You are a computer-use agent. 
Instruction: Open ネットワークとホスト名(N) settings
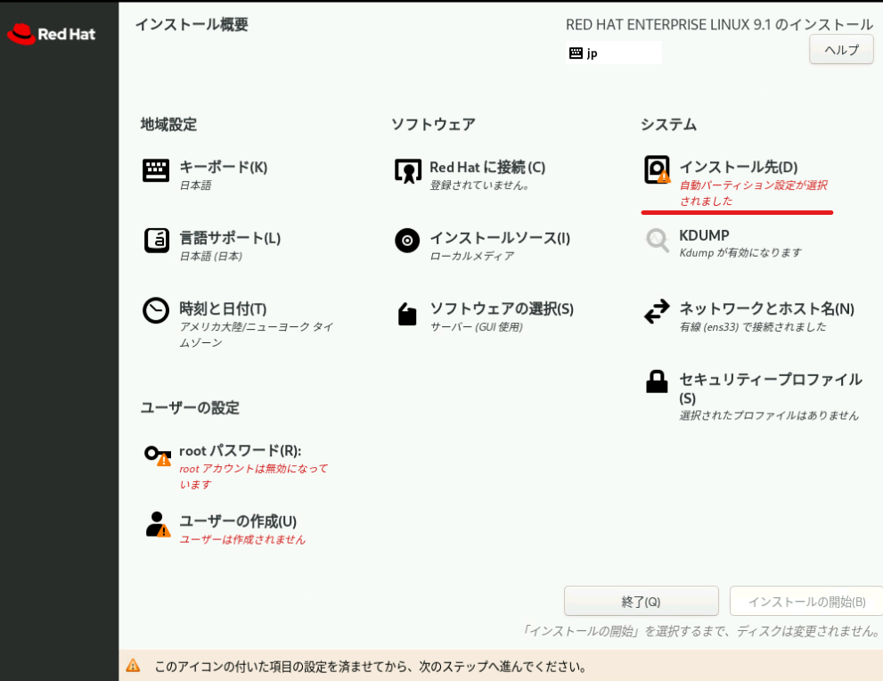pos(766,308)
